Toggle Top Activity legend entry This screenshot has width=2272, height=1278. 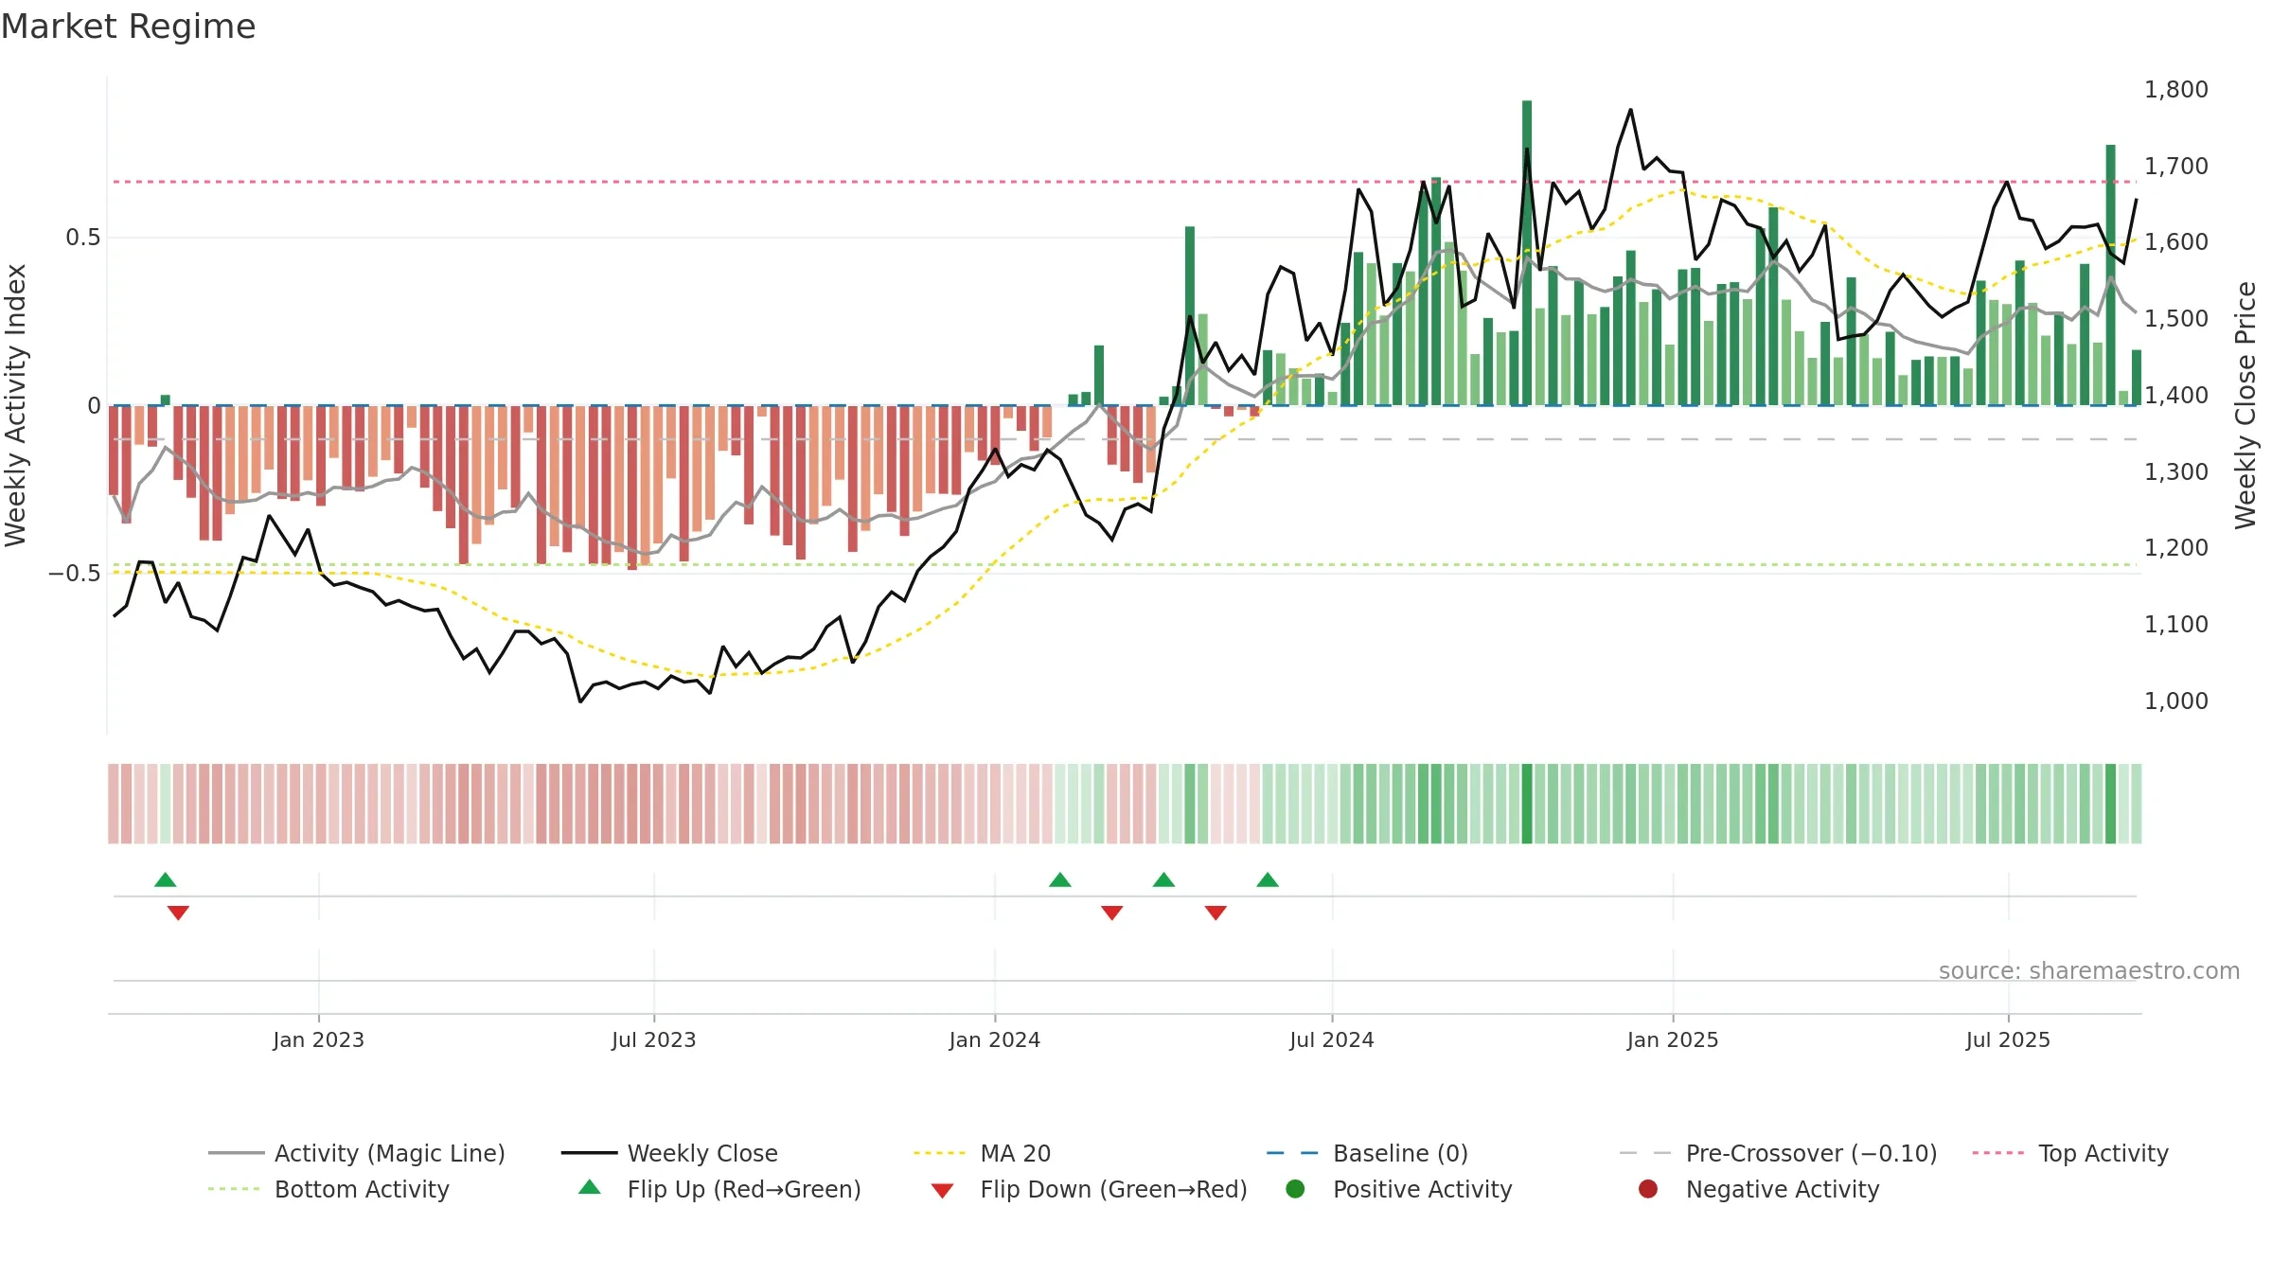point(2070,1153)
